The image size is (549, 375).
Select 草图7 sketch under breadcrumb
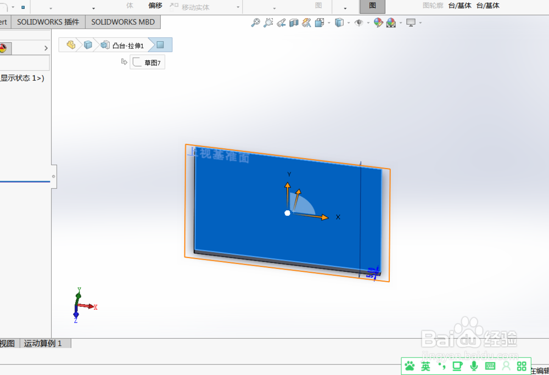147,63
